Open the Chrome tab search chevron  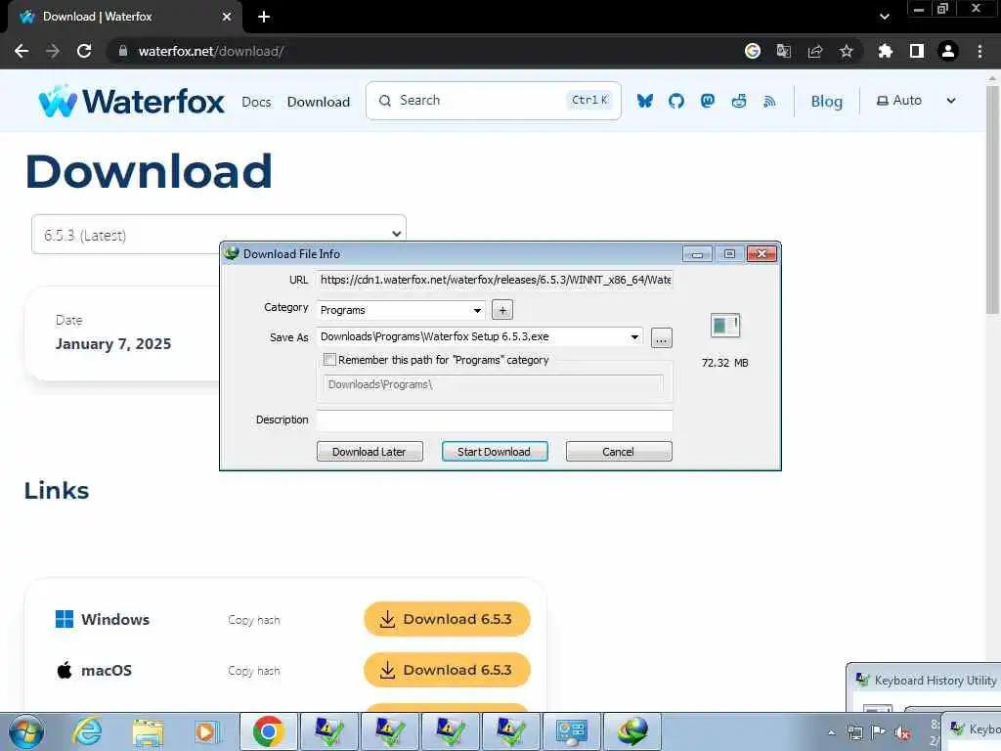(884, 17)
